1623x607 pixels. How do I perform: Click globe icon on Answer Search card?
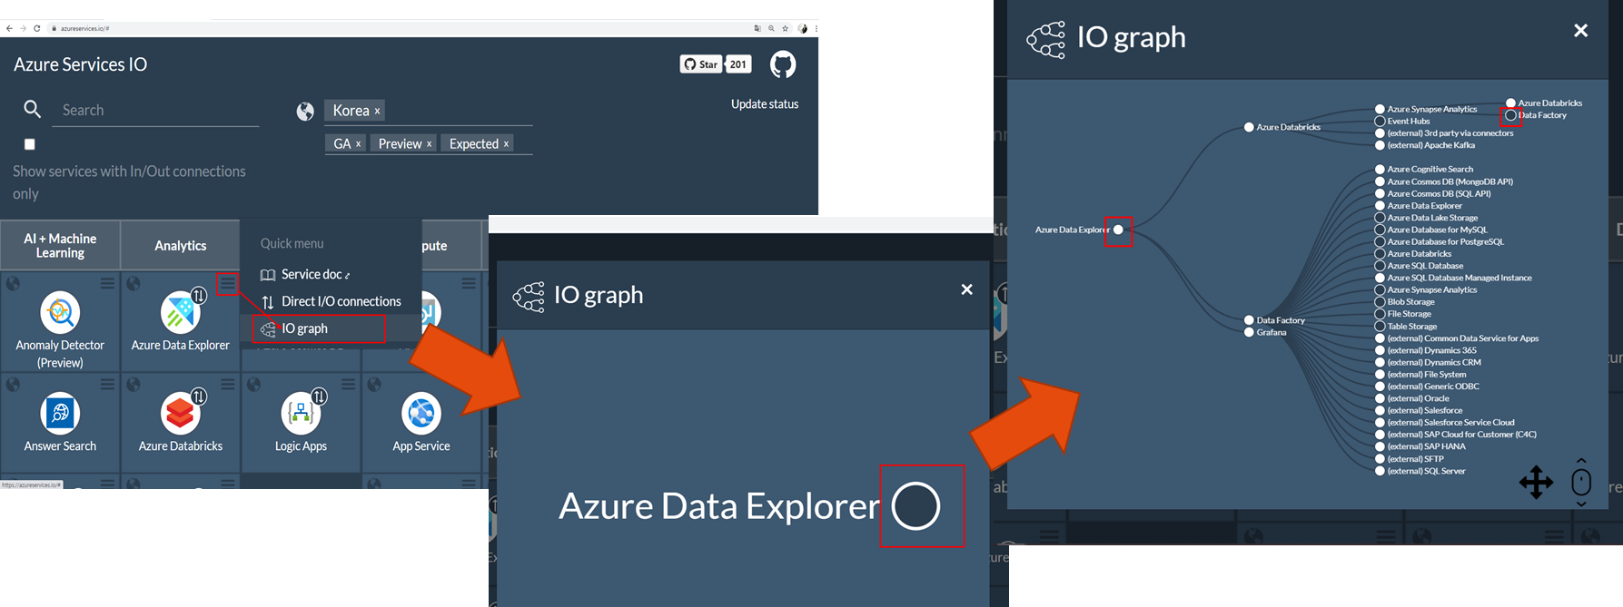tap(13, 385)
